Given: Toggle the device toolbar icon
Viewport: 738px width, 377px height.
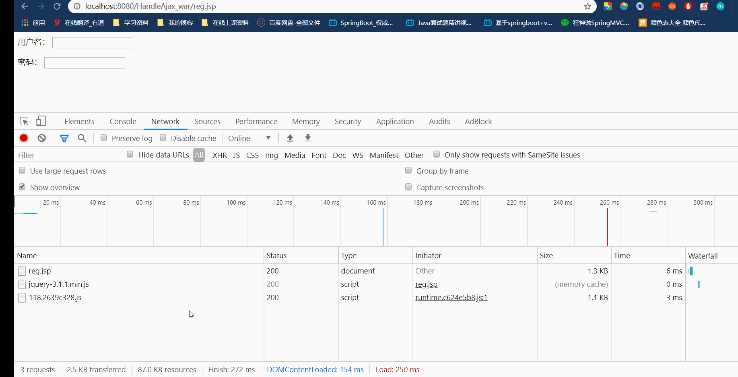Looking at the screenshot, I should pyautogui.click(x=41, y=121).
